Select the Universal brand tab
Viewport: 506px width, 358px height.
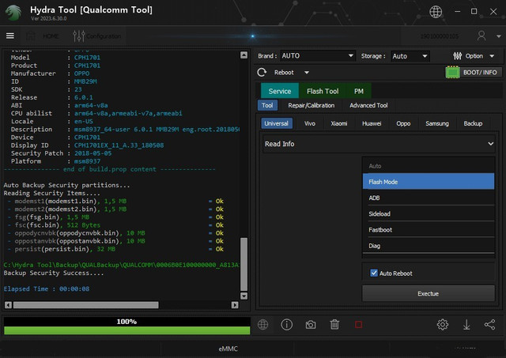tap(276, 123)
